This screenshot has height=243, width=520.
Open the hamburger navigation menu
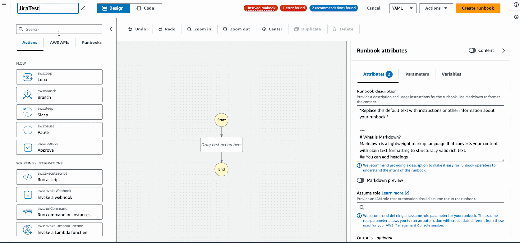click(x=4, y=5)
